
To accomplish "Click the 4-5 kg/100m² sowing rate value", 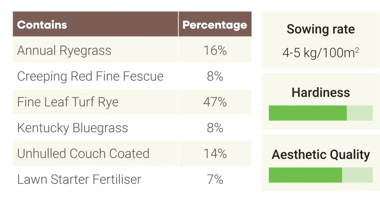I will [321, 52].
